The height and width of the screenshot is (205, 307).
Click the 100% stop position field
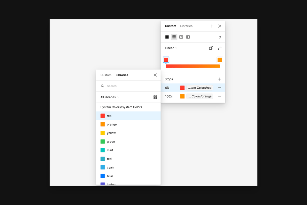[169, 96]
